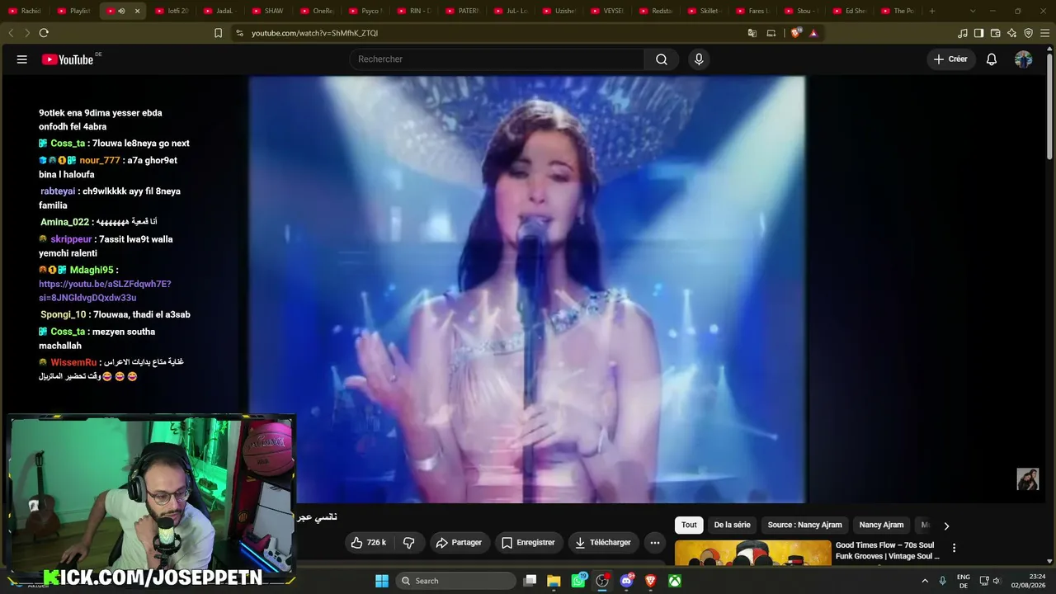Image resolution: width=1056 pixels, height=594 pixels.
Task: Select the De la série chip
Action: coord(733,525)
